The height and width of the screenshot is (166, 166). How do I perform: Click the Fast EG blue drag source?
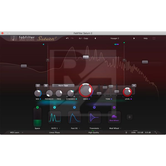coord(74,107)
